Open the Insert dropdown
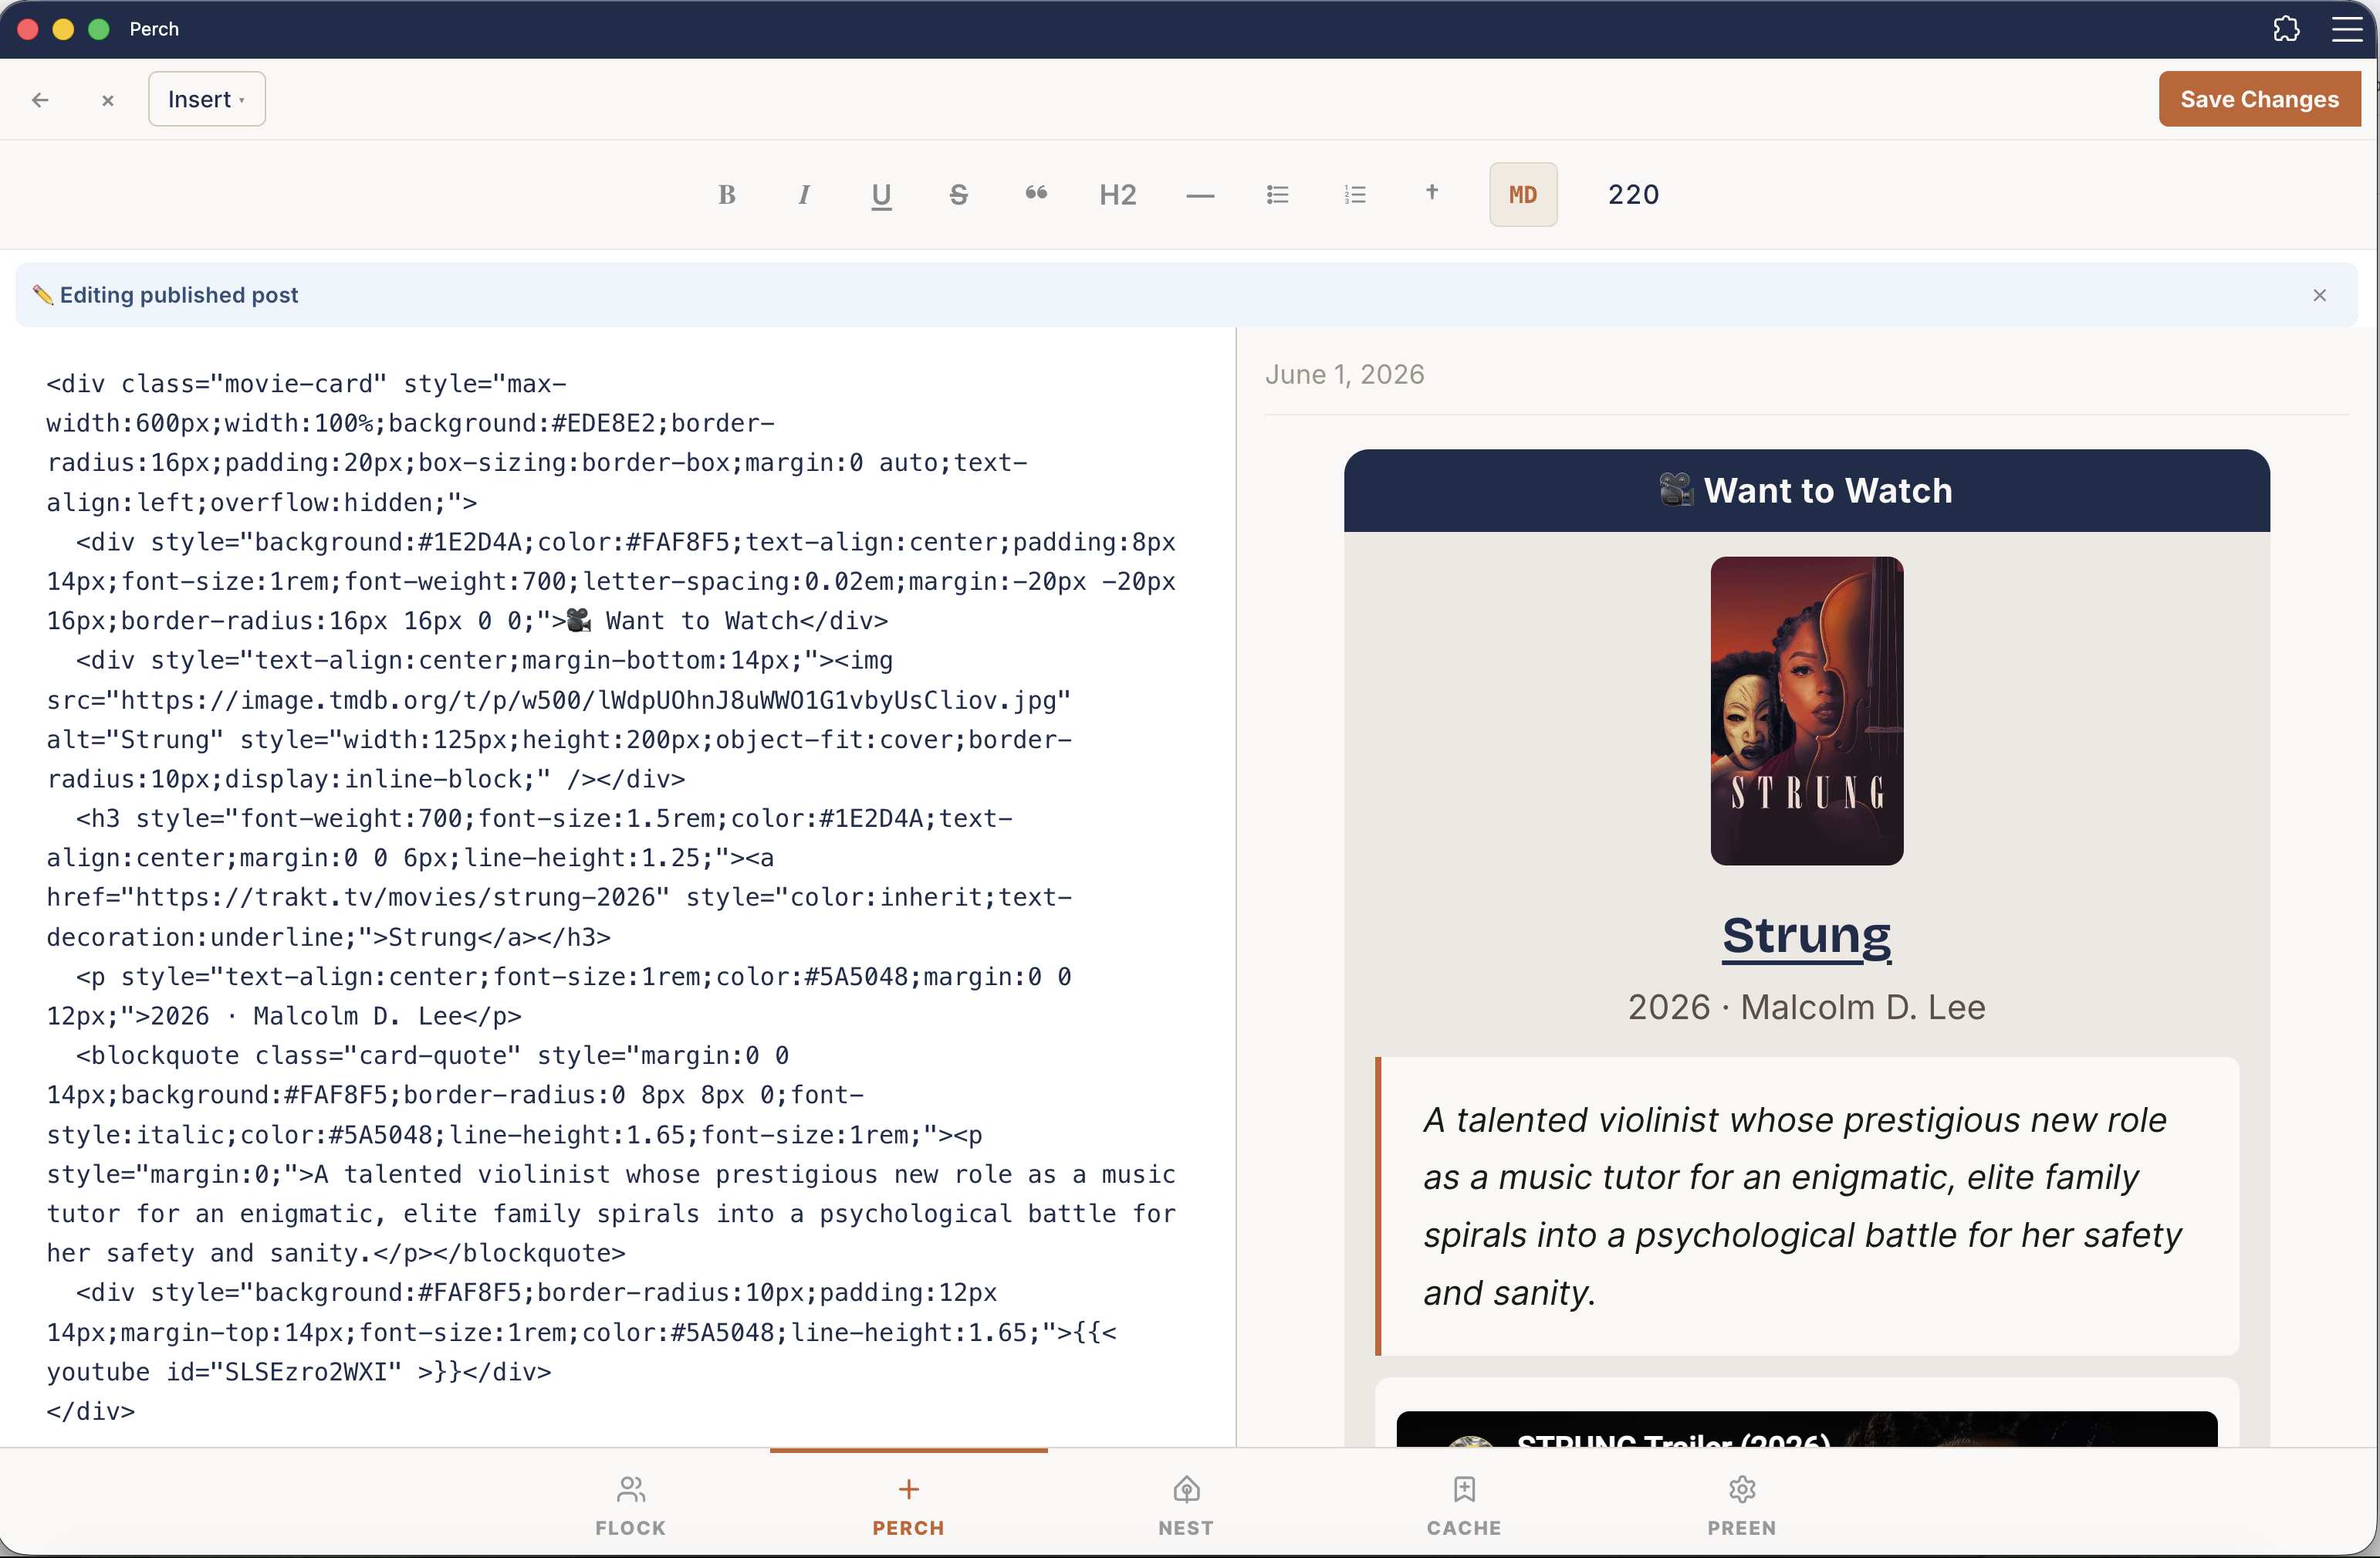Screen dimensions: 2380x1558 (207, 99)
